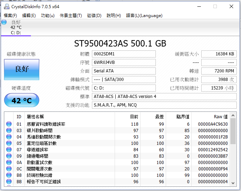This screenshot has width=241, height=191.
Task: Click the buffer size field 16384 KB
Action: (219, 54)
